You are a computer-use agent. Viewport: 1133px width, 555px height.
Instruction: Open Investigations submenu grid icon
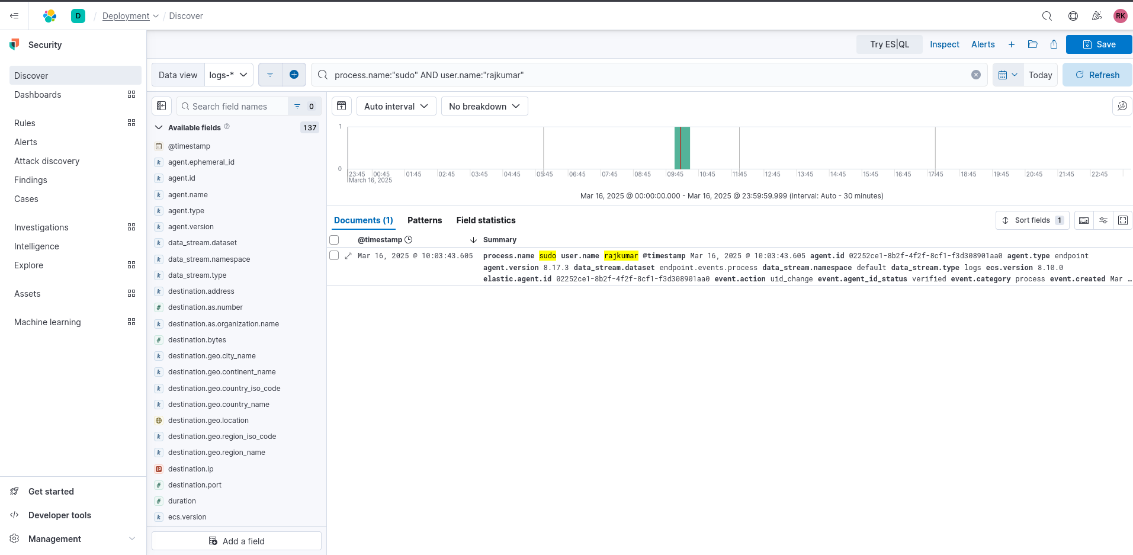coord(131,227)
